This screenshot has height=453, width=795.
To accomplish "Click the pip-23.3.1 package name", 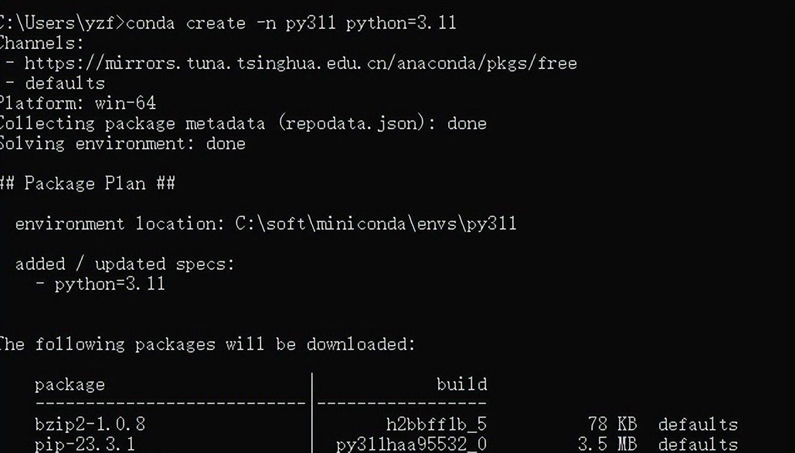I will [85, 445].
